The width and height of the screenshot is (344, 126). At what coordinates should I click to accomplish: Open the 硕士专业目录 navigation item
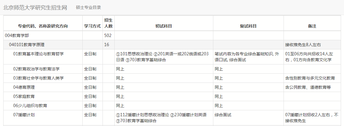click(88, 8)
